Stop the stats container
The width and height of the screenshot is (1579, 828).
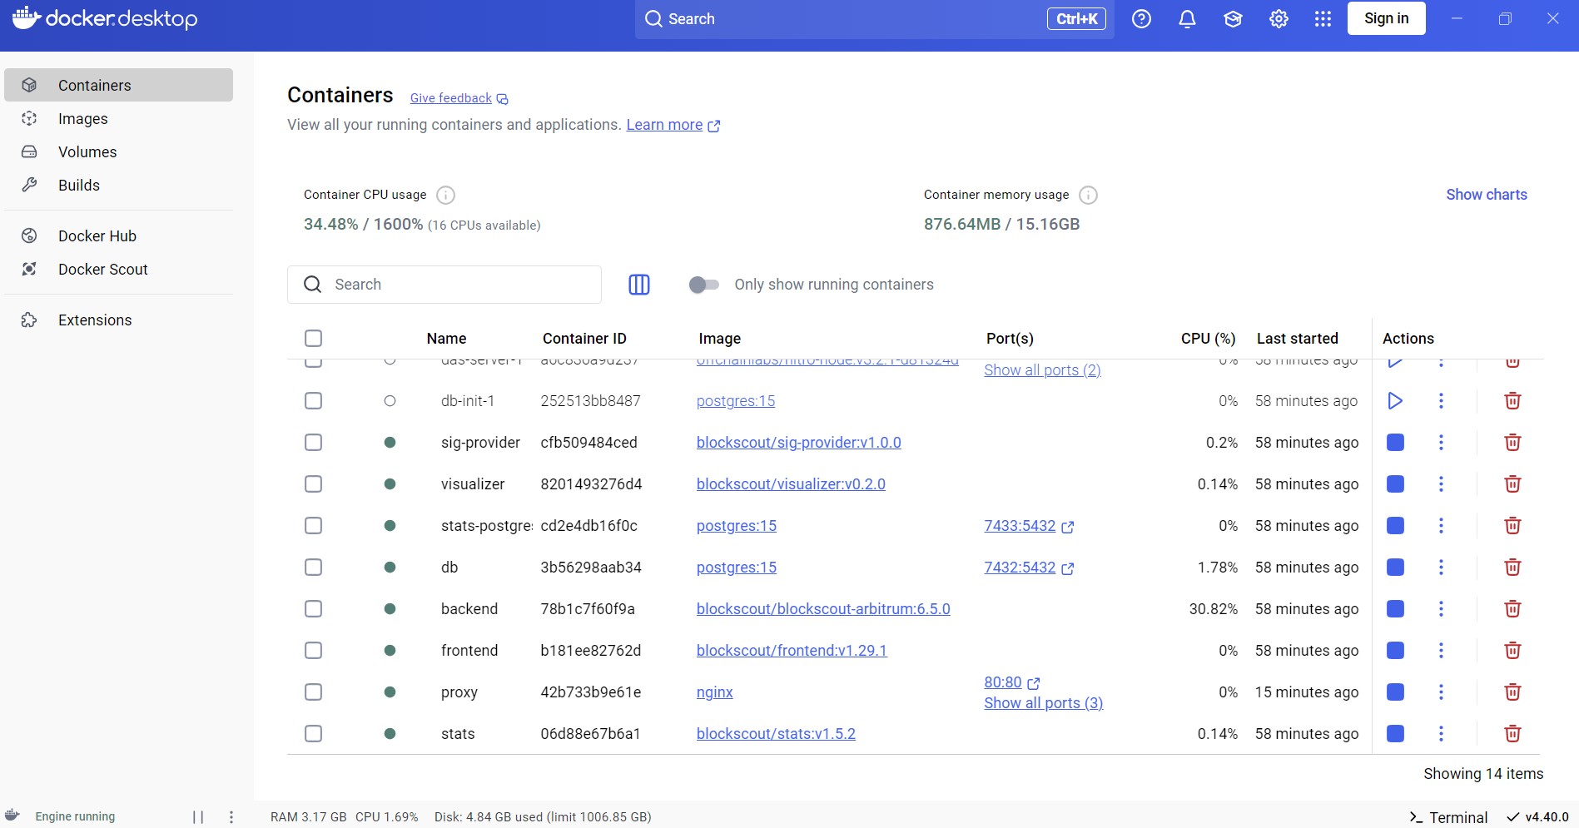[x=1396, y=734]
